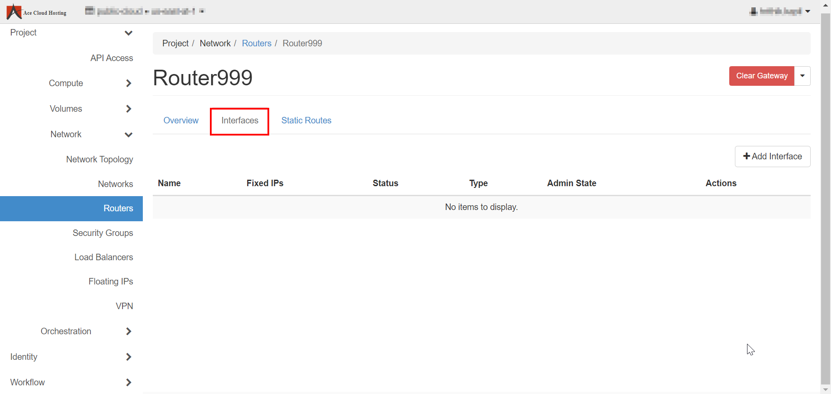The height and width of the screenshot is (394, 831).
Task: Collapse the Network sidebar section
Action: coord(128,135)
